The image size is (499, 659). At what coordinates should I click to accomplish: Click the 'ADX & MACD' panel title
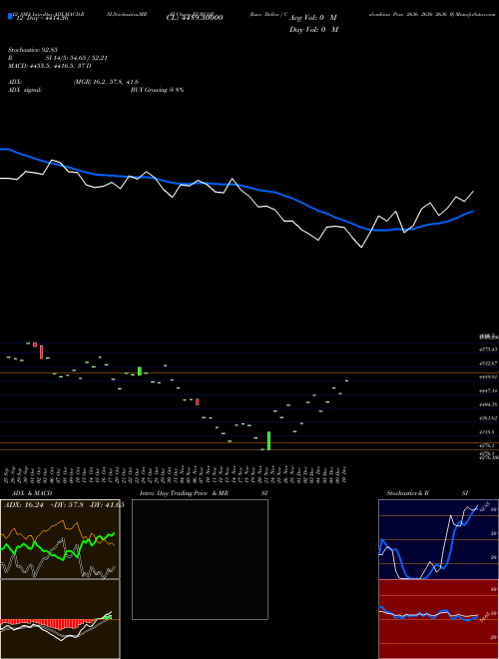pos(32,493)
